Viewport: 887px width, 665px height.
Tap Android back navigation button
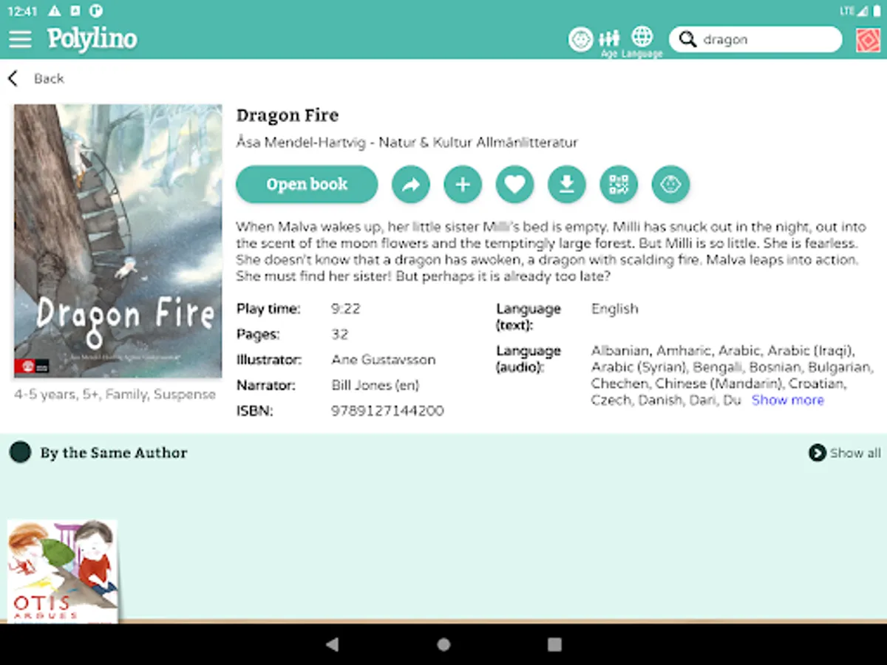(333, 644)
